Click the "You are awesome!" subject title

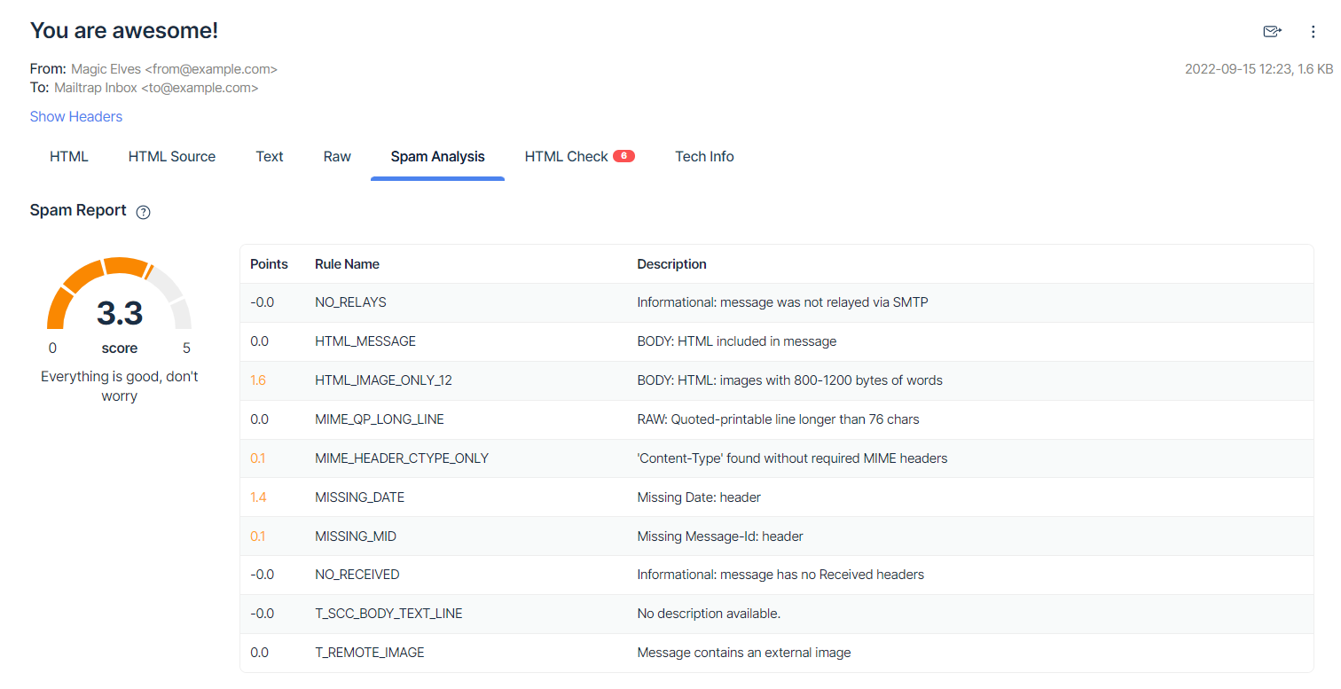[124, 31]
